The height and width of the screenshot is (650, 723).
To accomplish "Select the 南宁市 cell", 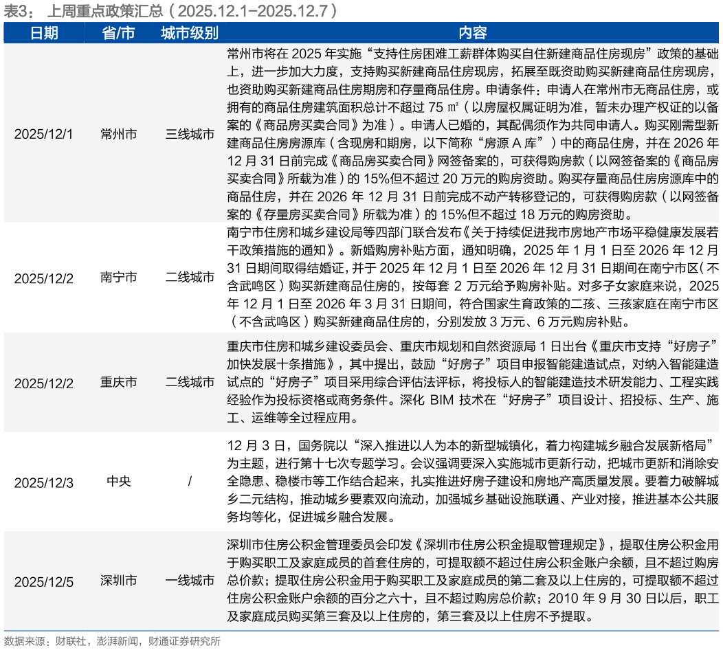I will [x=118, y=277].
